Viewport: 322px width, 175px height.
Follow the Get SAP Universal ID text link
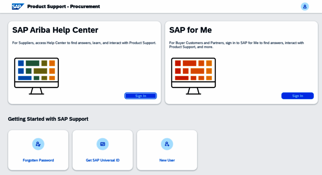coord(102,160)
